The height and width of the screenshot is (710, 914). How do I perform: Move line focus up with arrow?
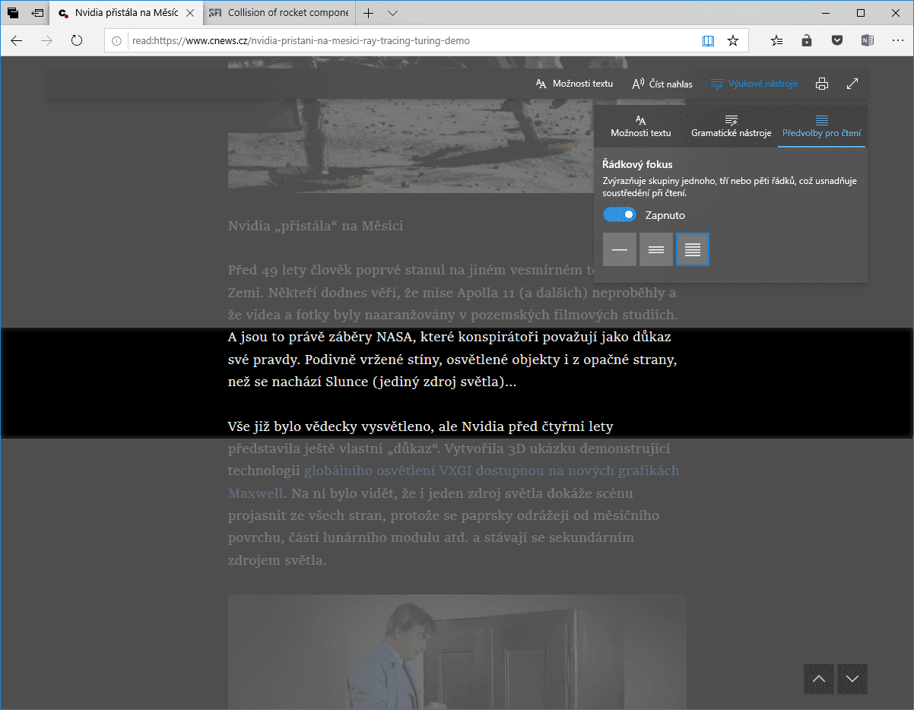(819, 679)
